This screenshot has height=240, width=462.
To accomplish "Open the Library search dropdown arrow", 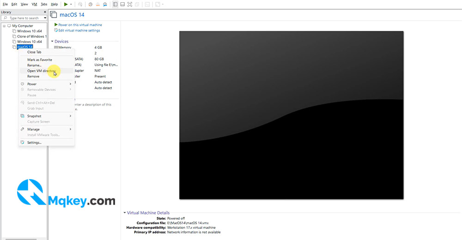I will 45,18.
